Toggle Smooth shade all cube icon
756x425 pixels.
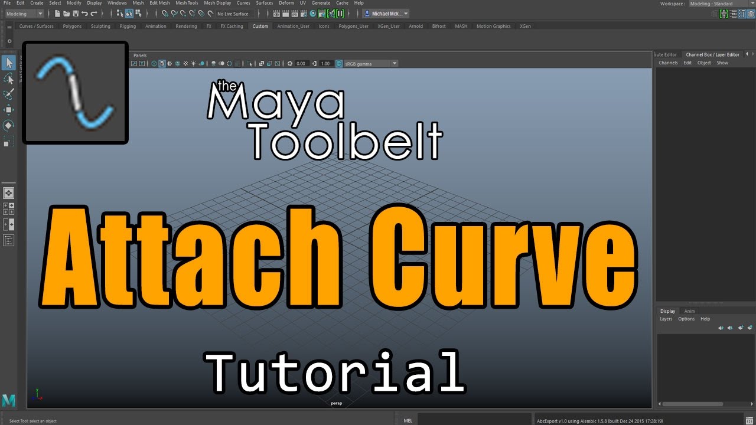coord(161,63)
